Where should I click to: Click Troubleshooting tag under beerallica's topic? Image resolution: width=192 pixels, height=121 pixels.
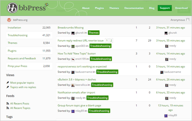102,85
